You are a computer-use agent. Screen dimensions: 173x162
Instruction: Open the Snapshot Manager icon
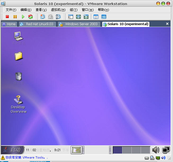(x=58, y=17)
